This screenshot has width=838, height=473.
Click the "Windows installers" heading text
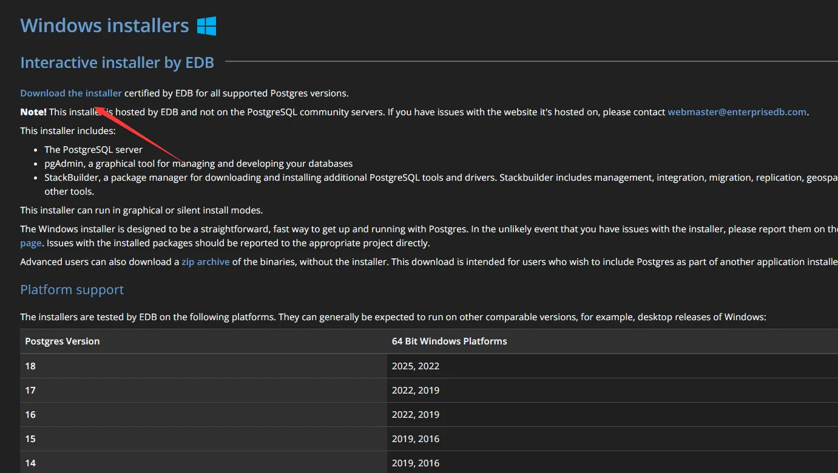tap(104, 26)
